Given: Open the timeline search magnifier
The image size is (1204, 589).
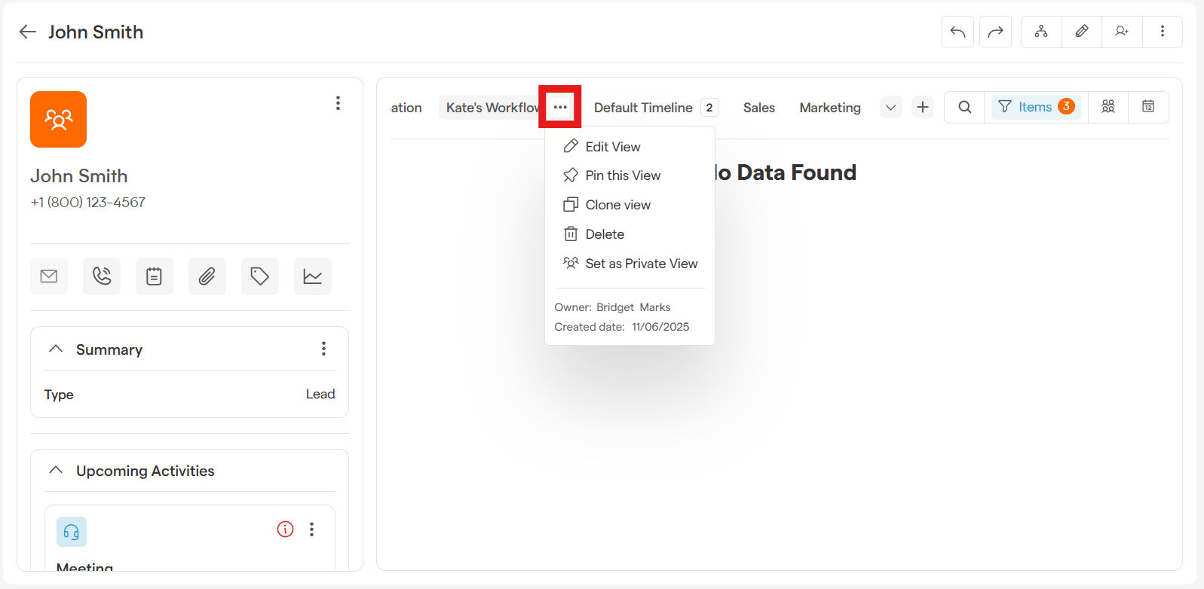Looking at the screenshot, I should tap(964, 107).
